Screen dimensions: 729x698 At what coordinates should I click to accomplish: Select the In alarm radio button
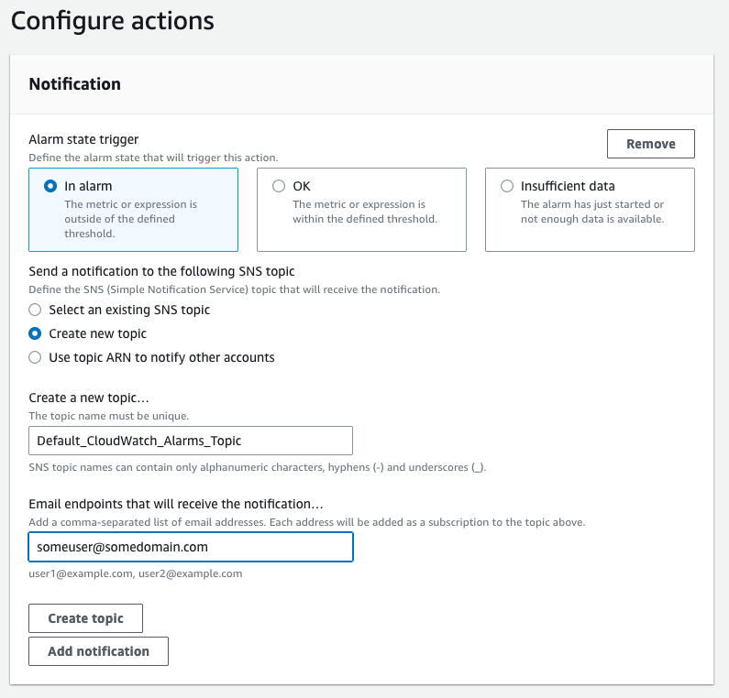click(50, 186)
